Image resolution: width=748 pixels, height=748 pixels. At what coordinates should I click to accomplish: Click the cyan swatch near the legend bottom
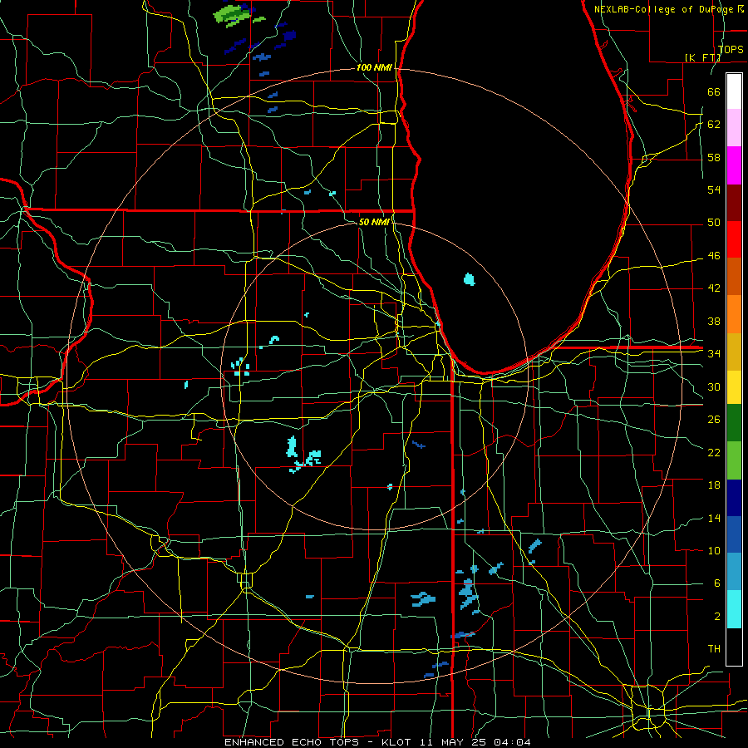tap(734, 609)
